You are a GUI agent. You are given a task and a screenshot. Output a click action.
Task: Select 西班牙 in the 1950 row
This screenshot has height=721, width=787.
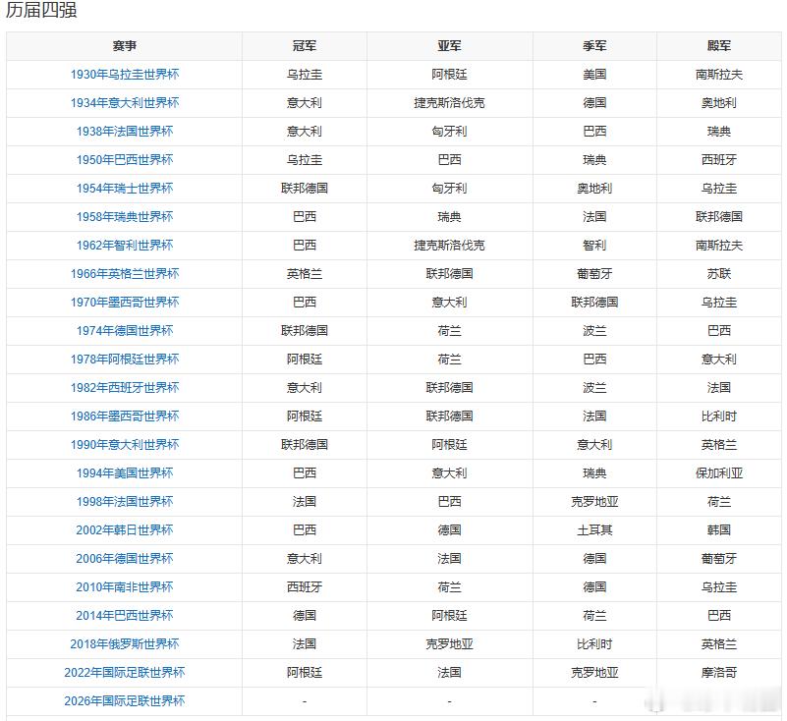point(719,160)
